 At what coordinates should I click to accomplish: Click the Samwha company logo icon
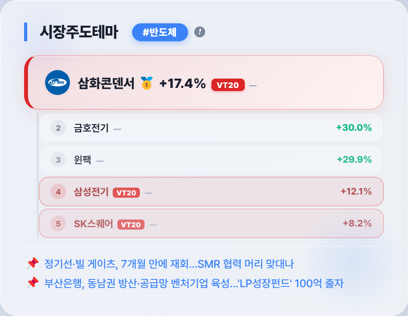(58, 83)
